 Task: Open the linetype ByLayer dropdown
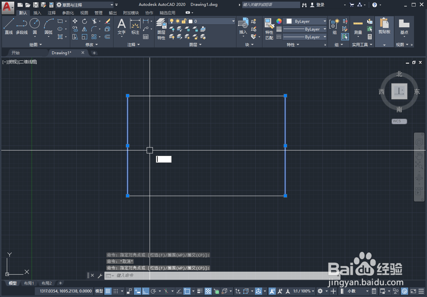(x=305, y=37)
